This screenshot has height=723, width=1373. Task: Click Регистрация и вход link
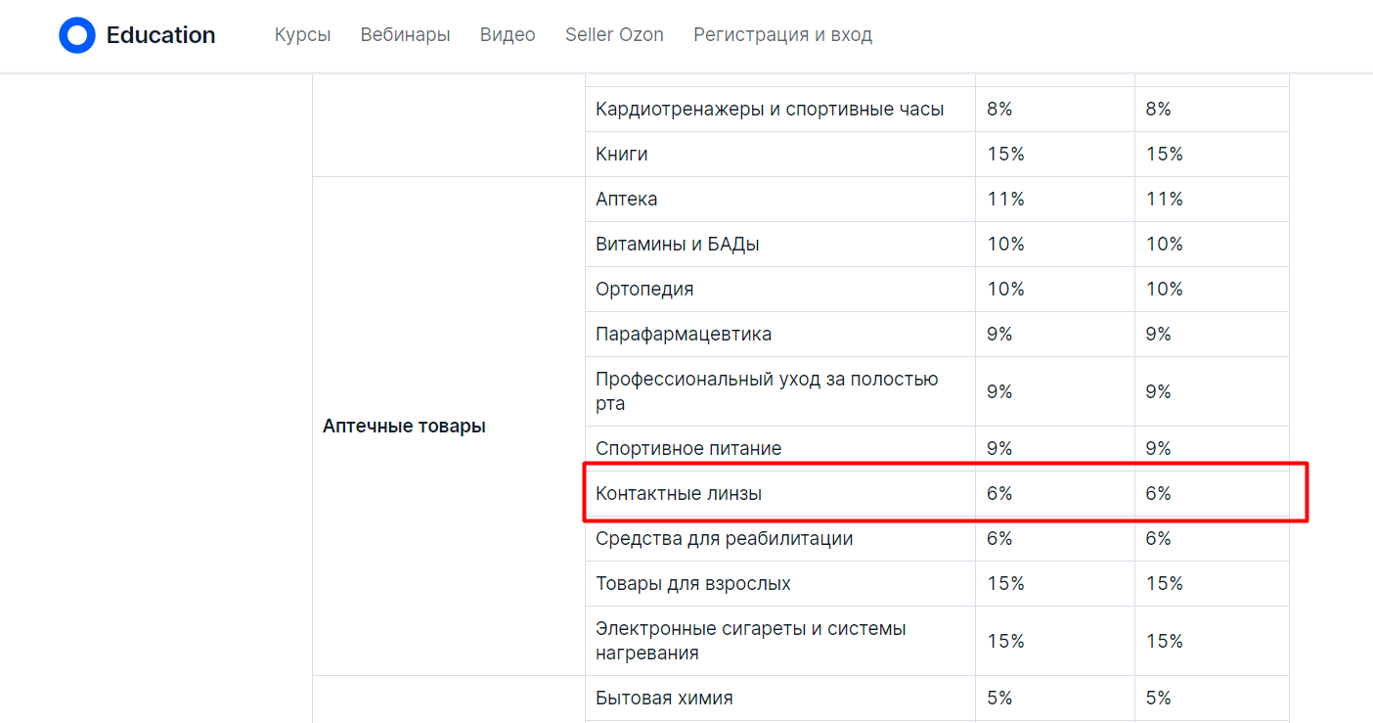(x=782, y=35)
